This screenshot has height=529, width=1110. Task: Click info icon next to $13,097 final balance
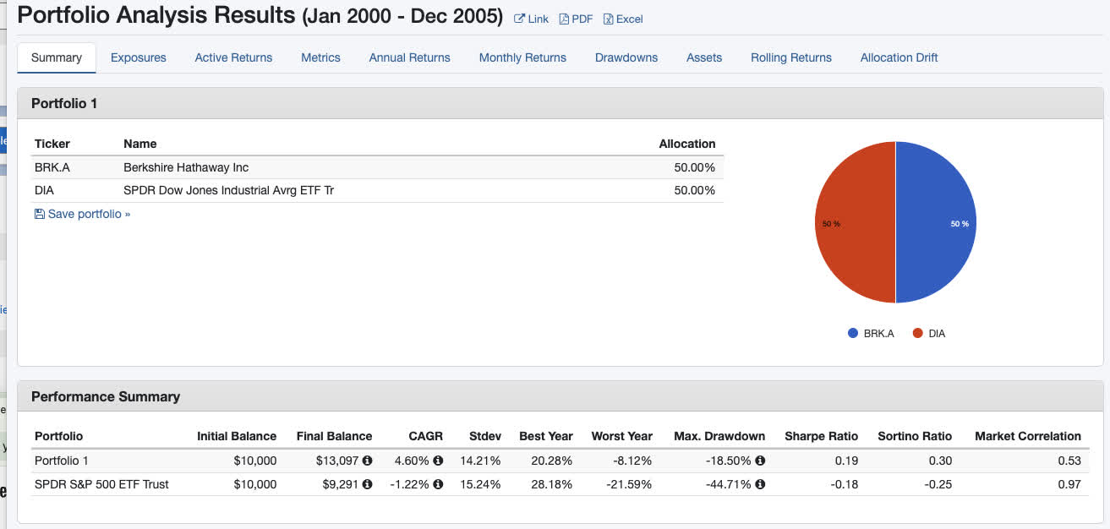[x=368, y=461]
